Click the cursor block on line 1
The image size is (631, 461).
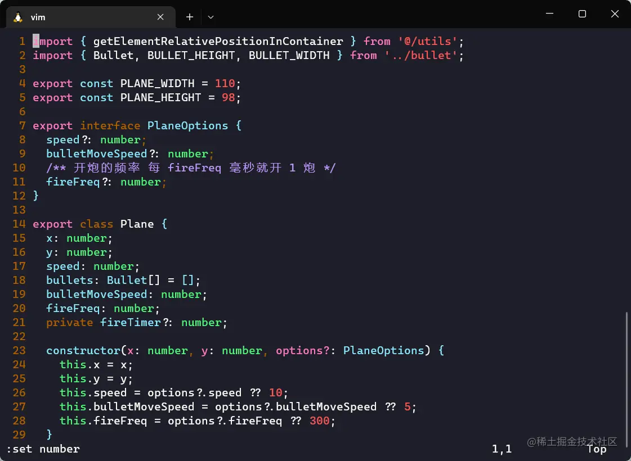pos(36,41)
